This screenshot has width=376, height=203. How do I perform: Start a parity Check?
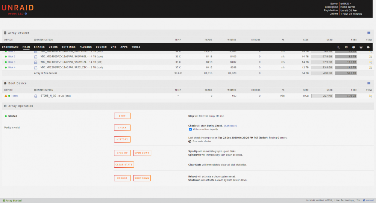tap(122, 128)
